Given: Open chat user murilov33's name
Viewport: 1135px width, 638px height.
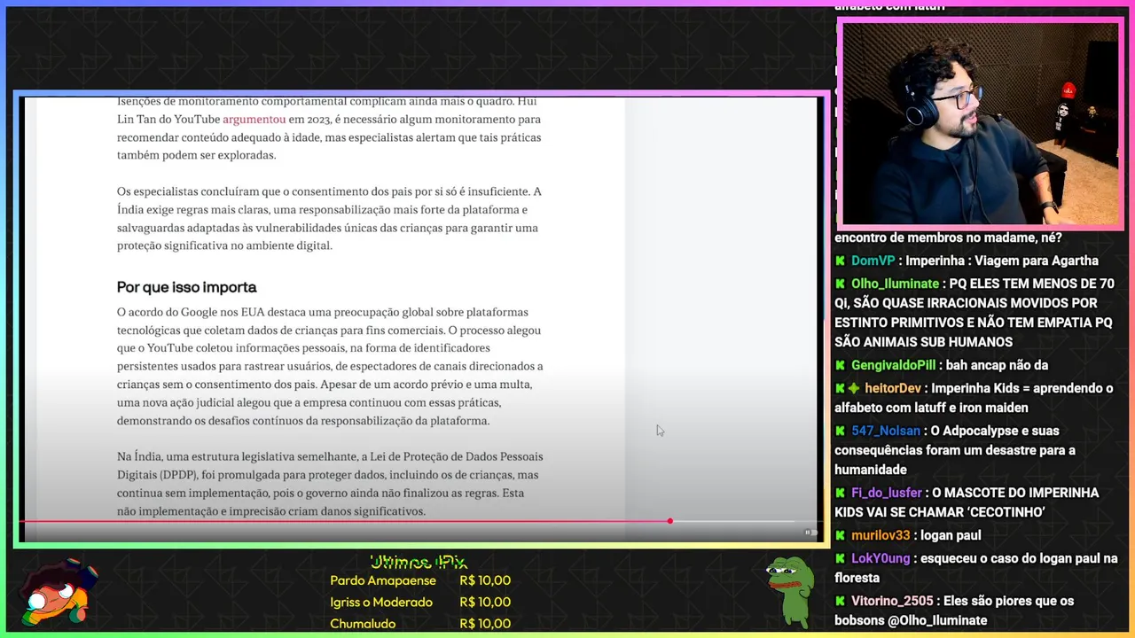Looking at the screenshot, I should 881,535.
